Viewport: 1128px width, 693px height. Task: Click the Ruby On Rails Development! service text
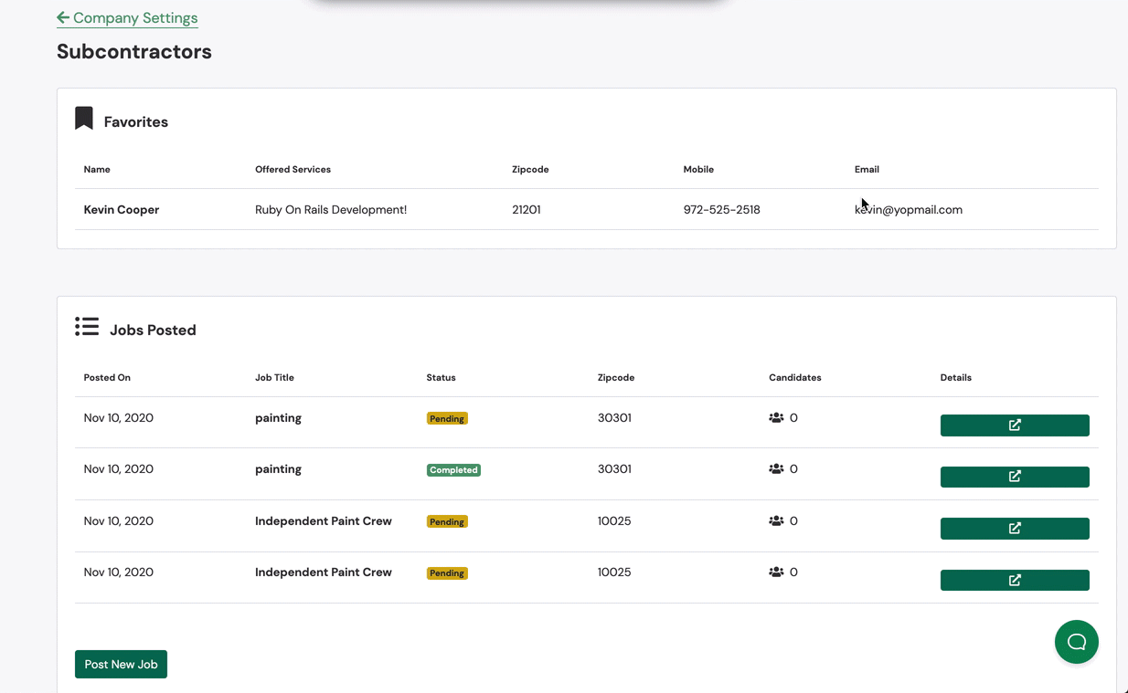click(331, 210)
